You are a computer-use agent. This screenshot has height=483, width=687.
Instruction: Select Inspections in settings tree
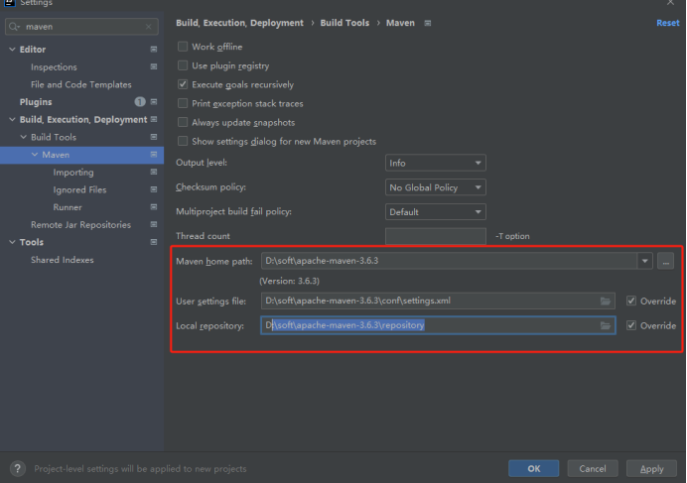54,67
